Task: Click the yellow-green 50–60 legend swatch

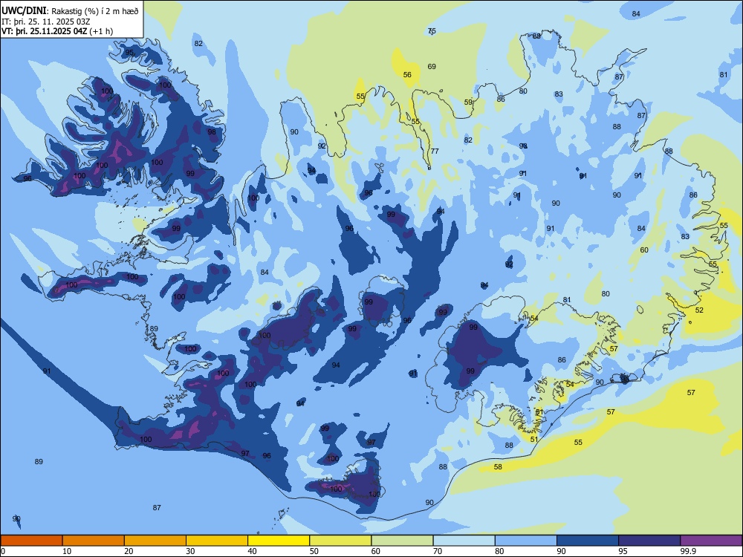Action: 341,541
